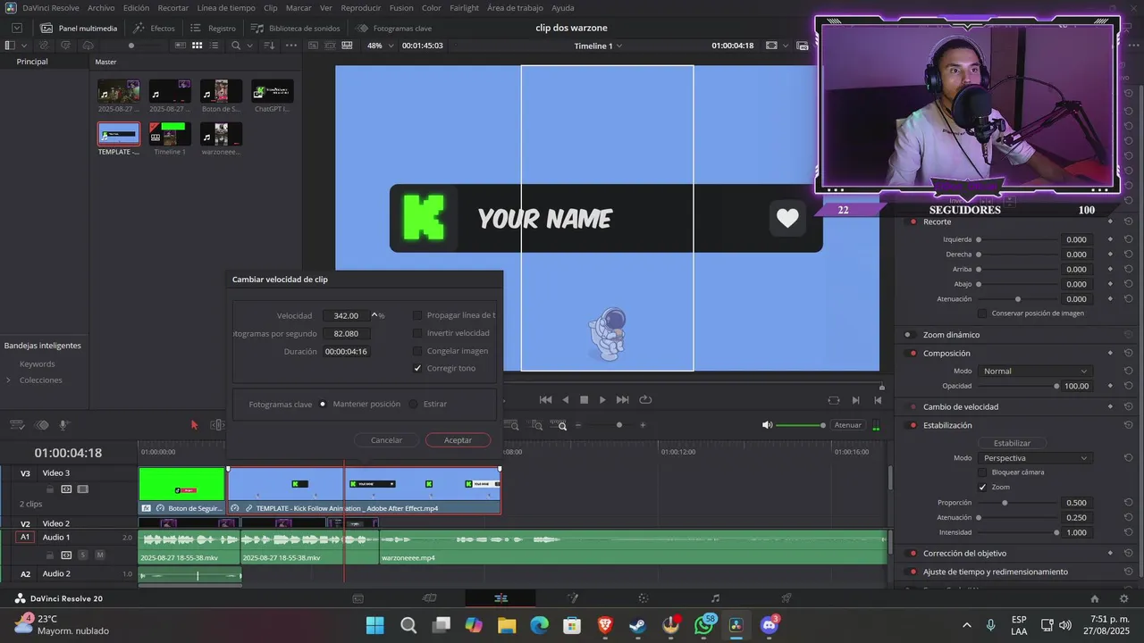Click the Velocidad percentage input field
Viewport: 1144px width, 643px height.
(x=346, y=315)
